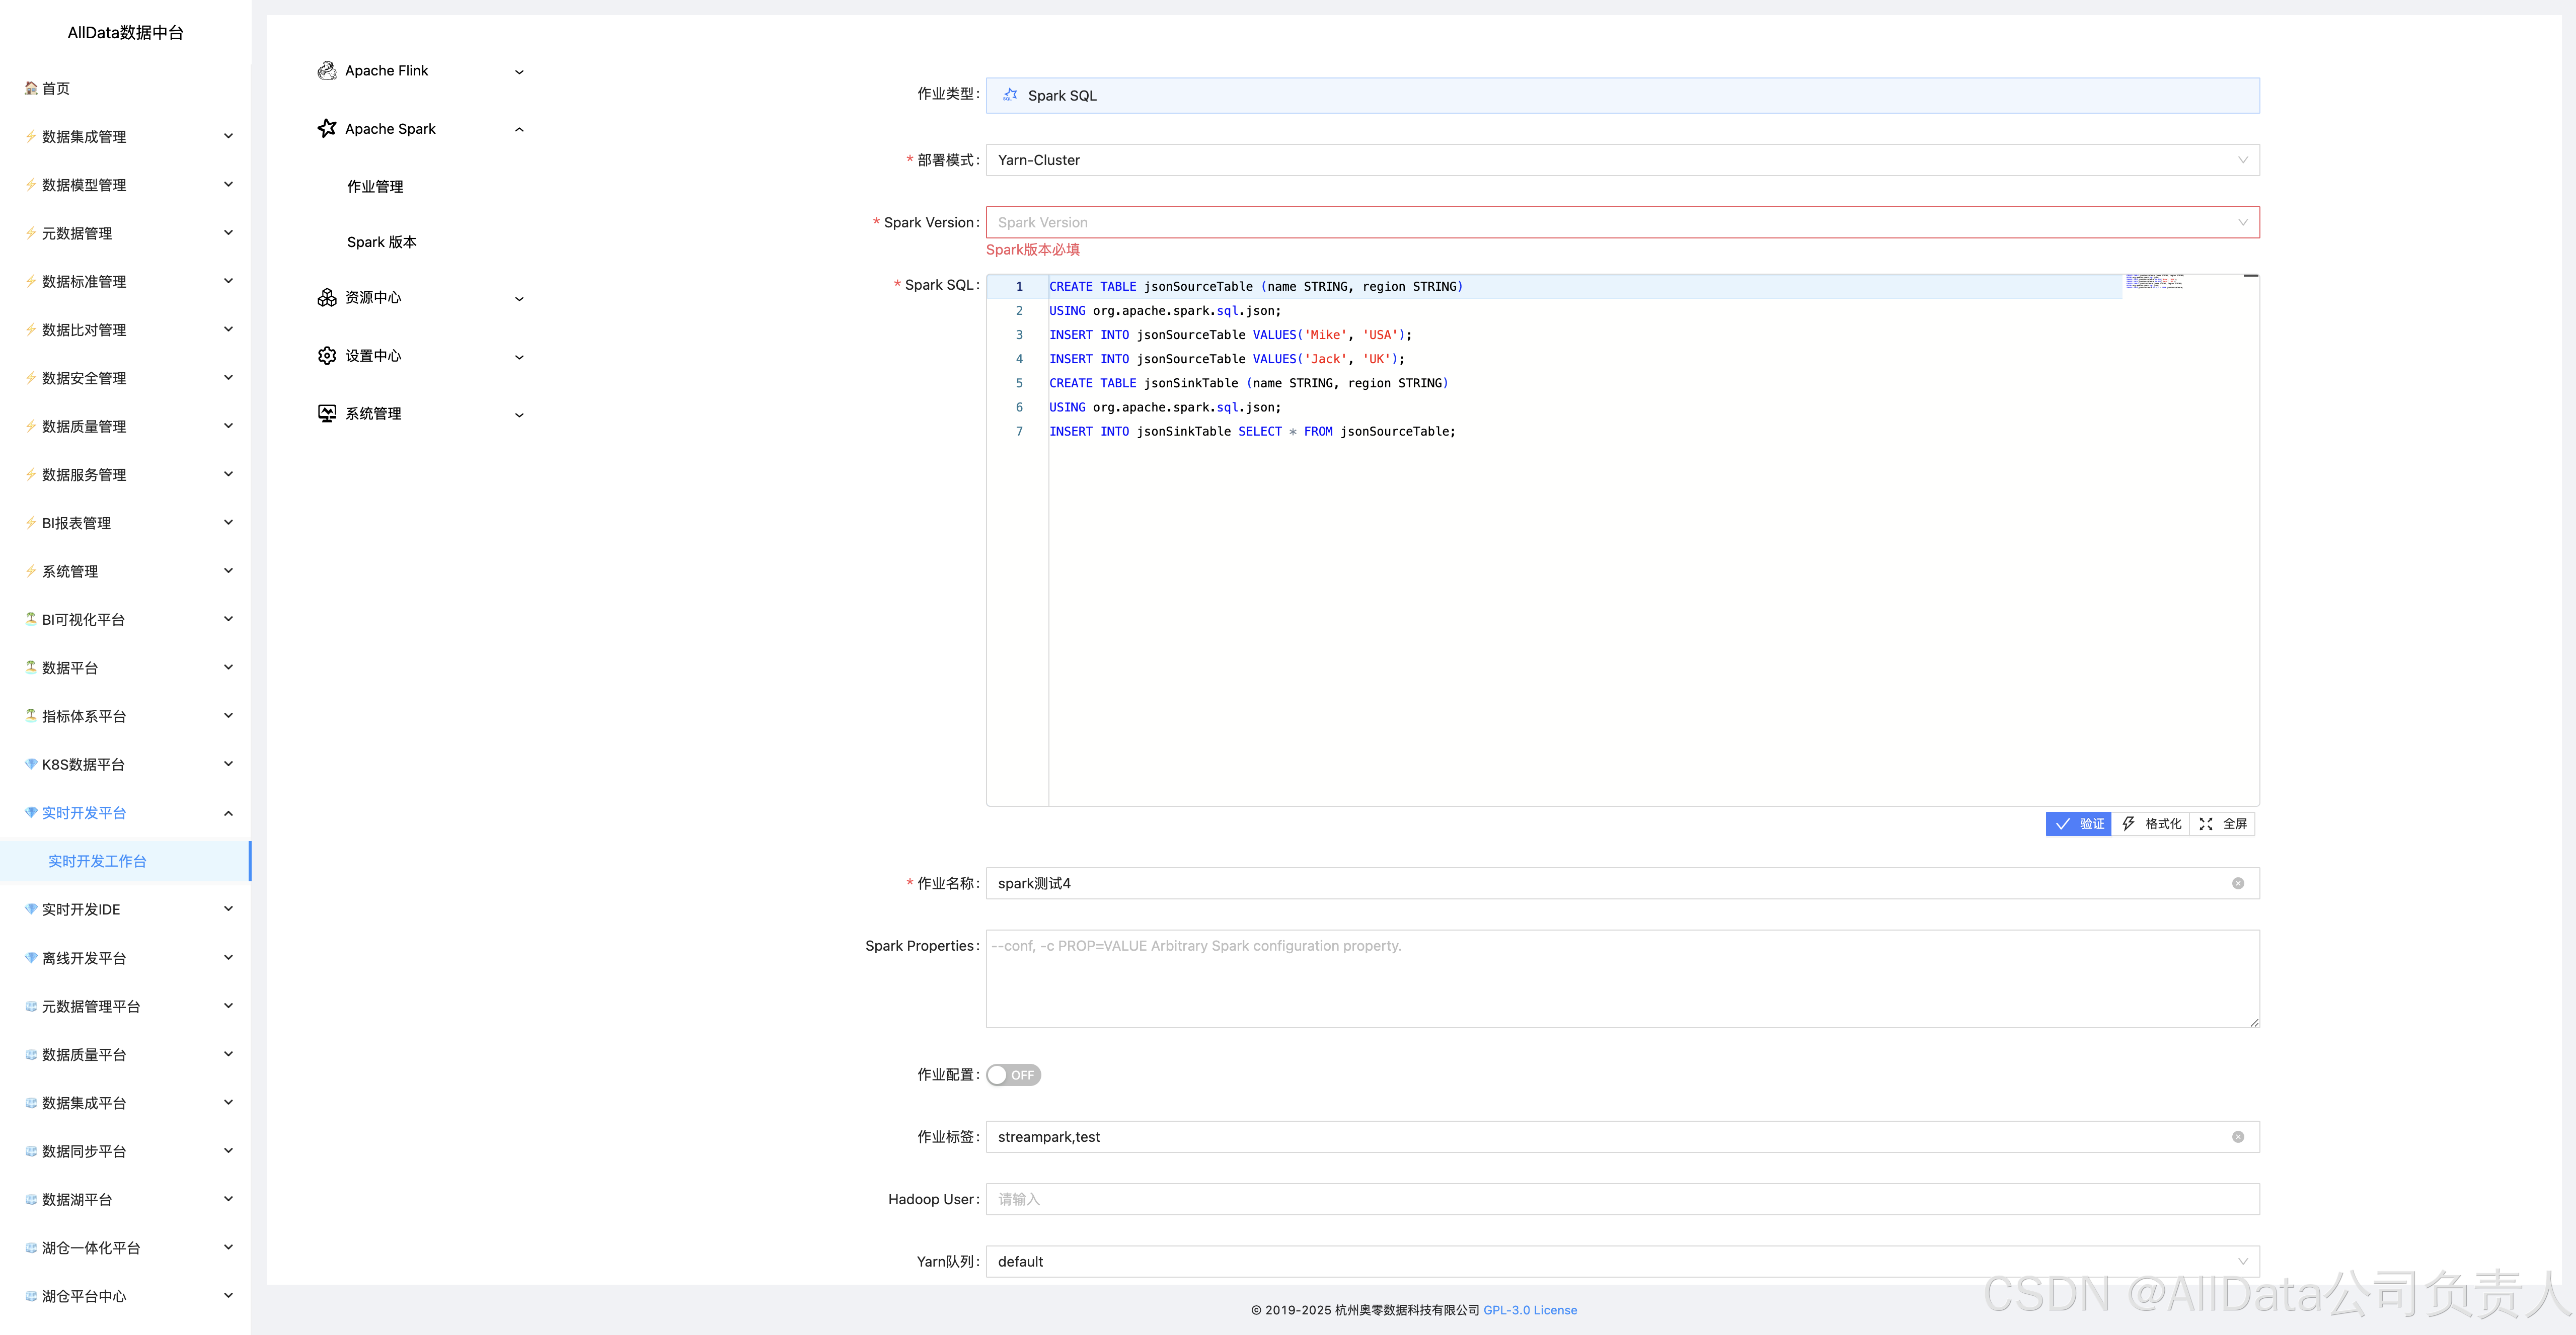Screen dimensions: 2576x1335
Task: Click the icon beside 指标体系平台
Action: (31, 715)
